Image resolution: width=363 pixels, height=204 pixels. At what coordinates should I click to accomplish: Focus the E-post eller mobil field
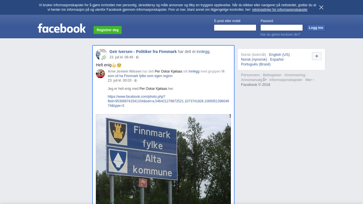point(235,27)
